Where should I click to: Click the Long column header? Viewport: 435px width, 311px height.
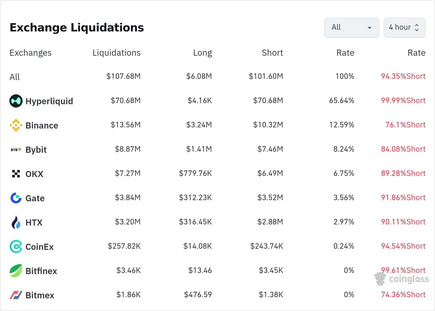pyautogui.click(x=202, y=53)
